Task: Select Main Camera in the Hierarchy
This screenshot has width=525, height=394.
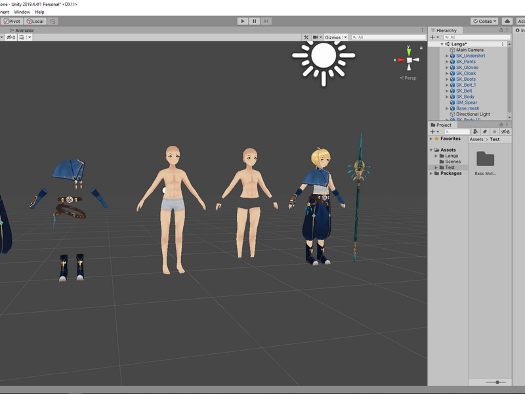Action: coord(469,50)
